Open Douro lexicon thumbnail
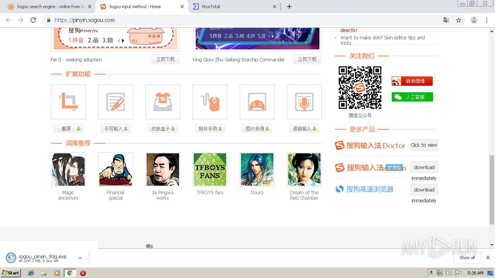The height and width of the screenshot is (278, 495). coord(257,170)
